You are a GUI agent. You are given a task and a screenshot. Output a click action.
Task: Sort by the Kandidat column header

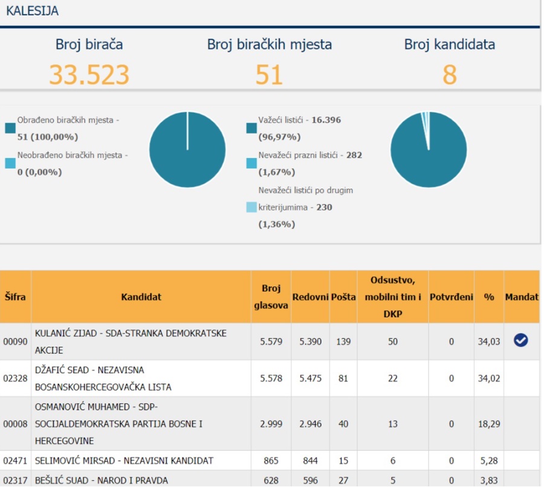141,297
